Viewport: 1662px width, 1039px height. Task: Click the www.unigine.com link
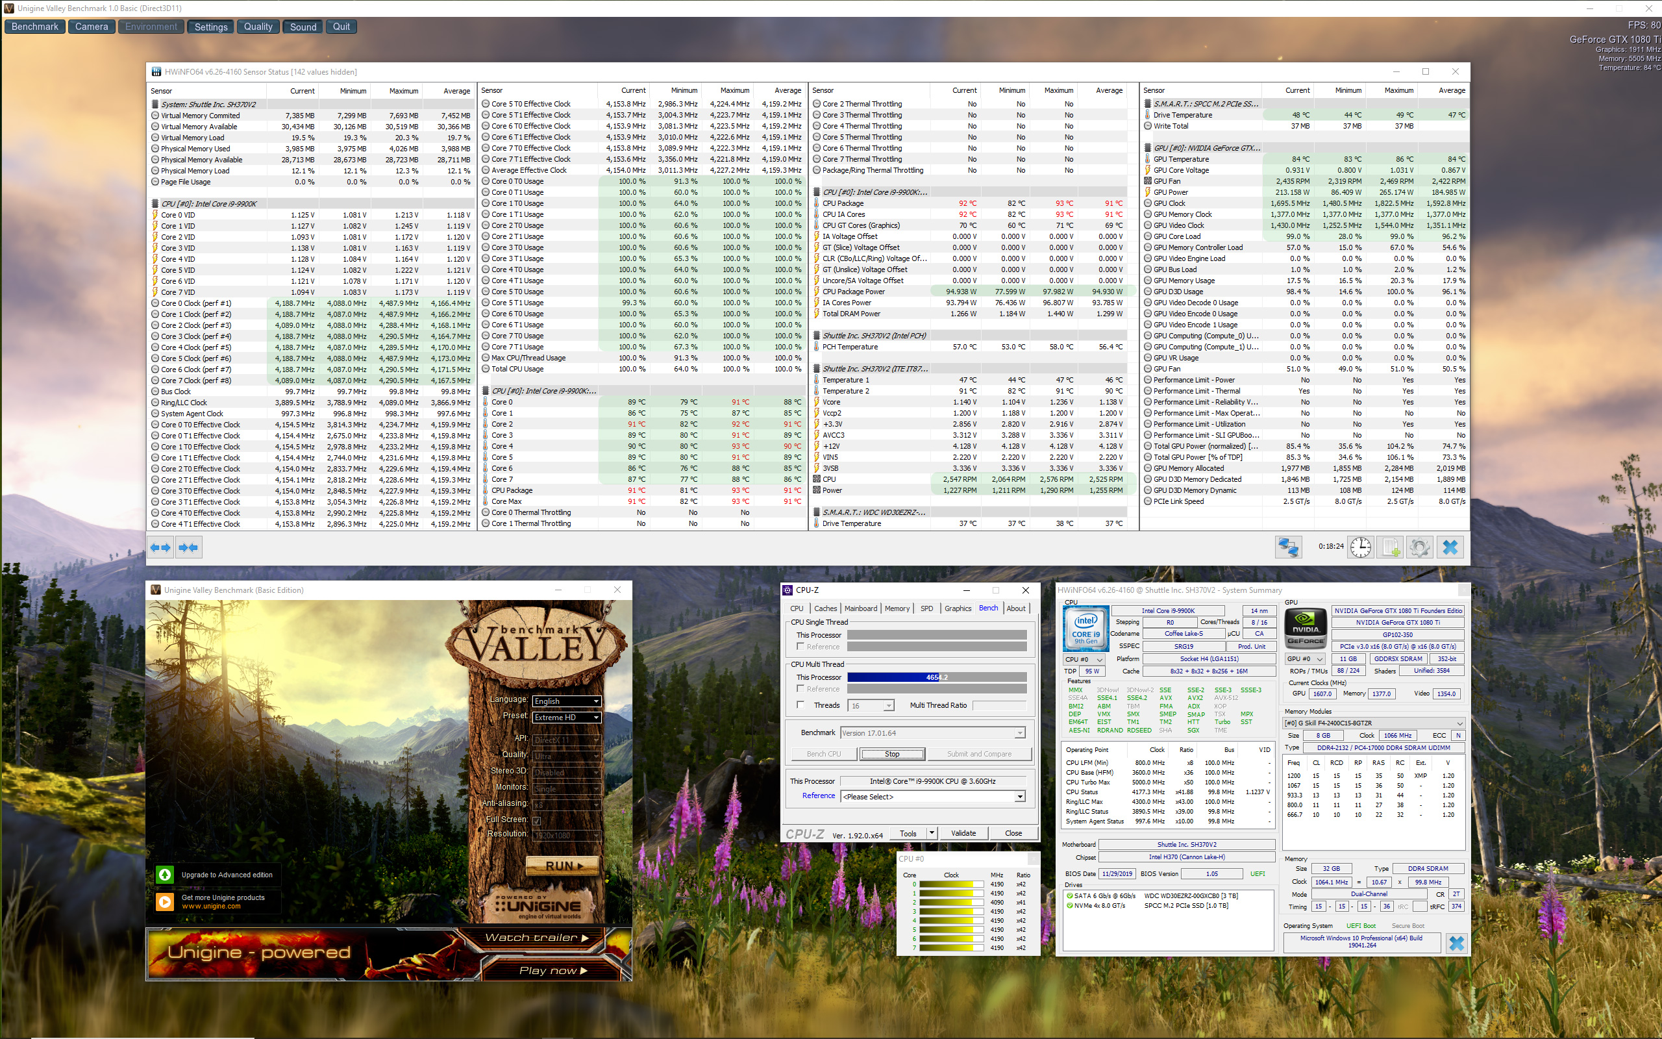click(211, 907)
